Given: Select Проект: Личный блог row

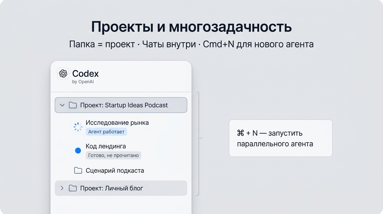Looking at the screenshot, I should (121, 188).
